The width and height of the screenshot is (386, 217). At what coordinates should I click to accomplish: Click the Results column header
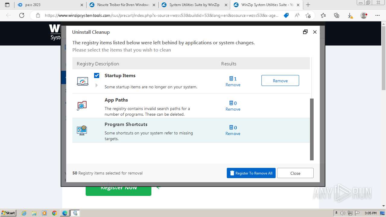[229, 64]
